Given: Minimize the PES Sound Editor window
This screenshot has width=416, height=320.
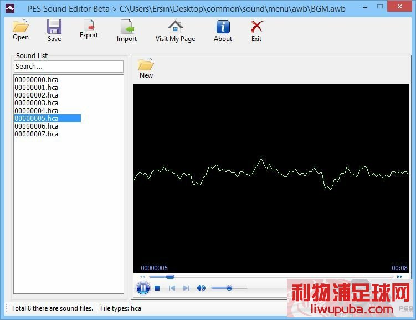Looking at the screenshot, I should pyautogui.click(x=365, y=7).
